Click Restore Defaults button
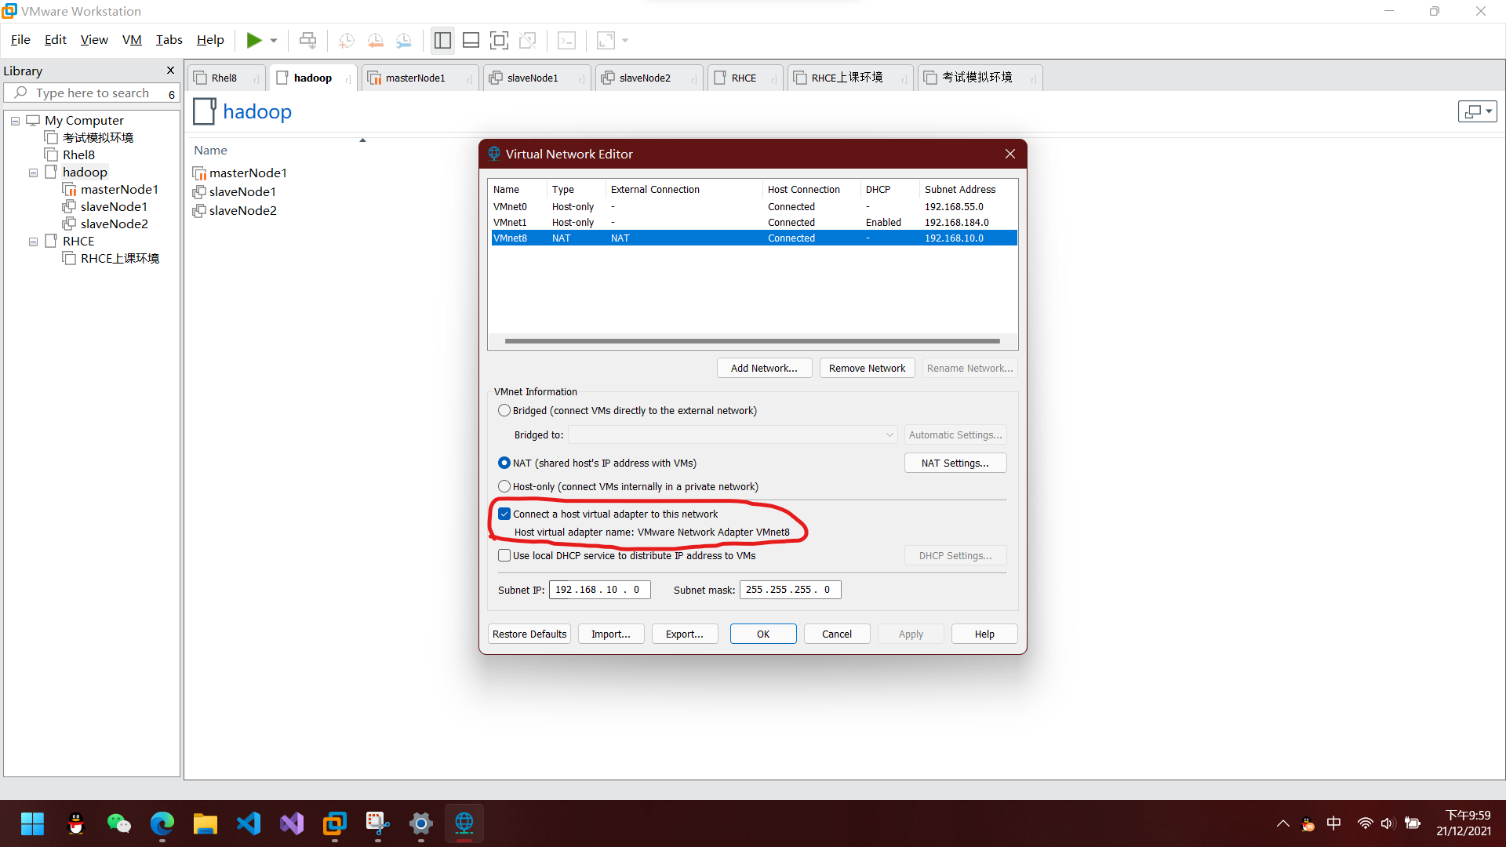Screen dimensions: 1506x847 point(529,634)
